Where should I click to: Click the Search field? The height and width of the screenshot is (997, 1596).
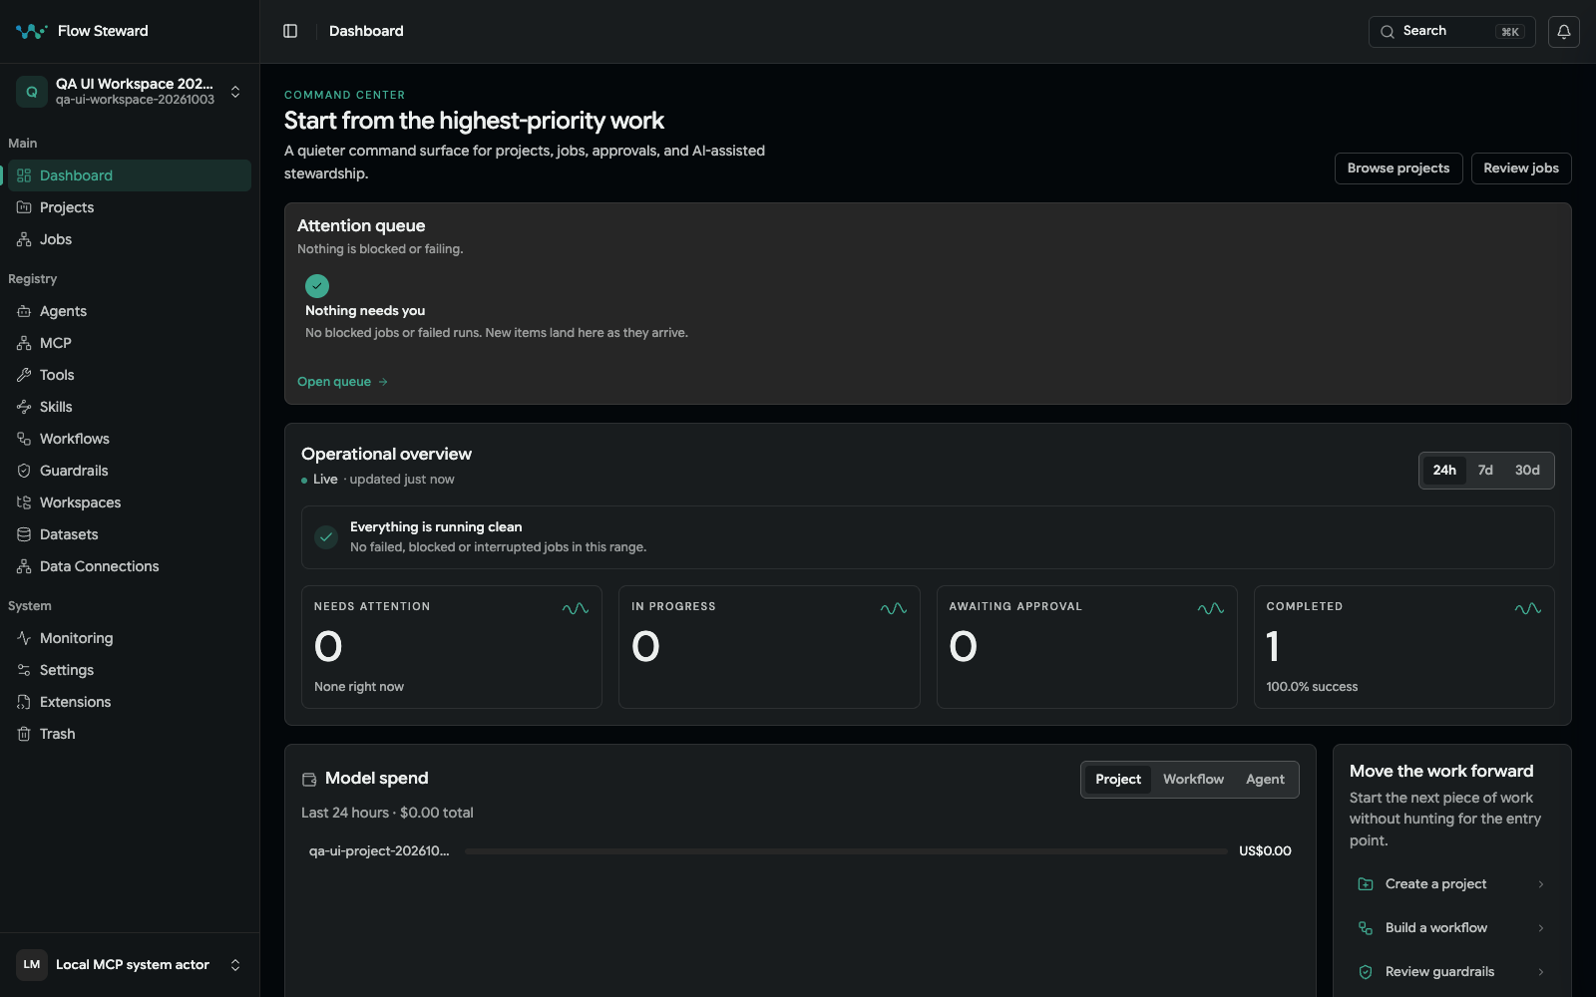tap(1451, 32)
